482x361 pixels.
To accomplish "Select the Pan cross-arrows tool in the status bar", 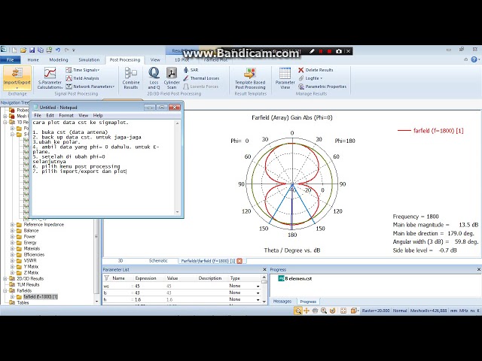I will coord(307,311).
